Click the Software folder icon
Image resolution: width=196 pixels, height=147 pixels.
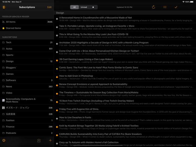pyautogui.click(x=3, y=80)
